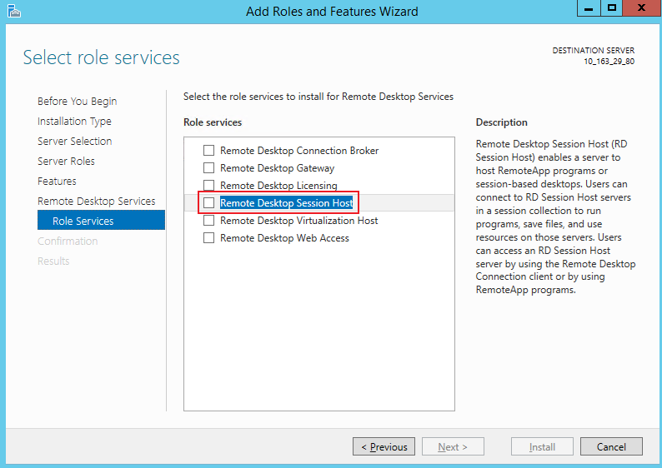
Task: Select the Remote Desktop Connection Broker label
Action: pyautogui.click(x=299, y=151)
